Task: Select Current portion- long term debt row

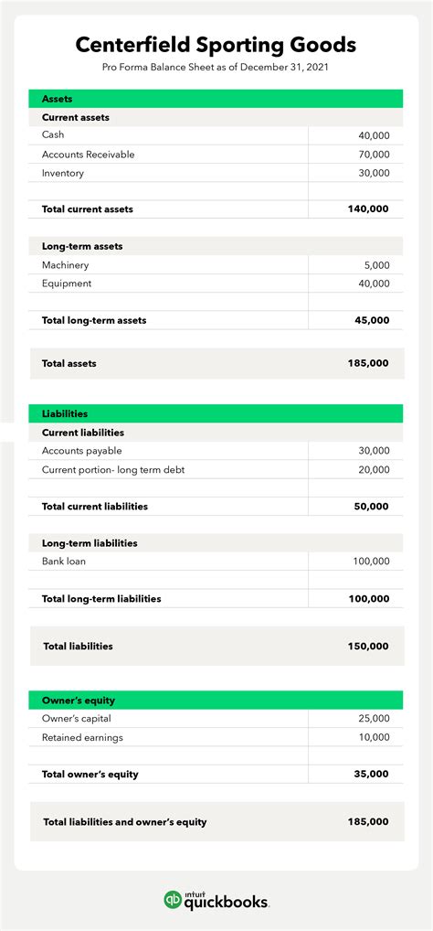Action: 216,470
